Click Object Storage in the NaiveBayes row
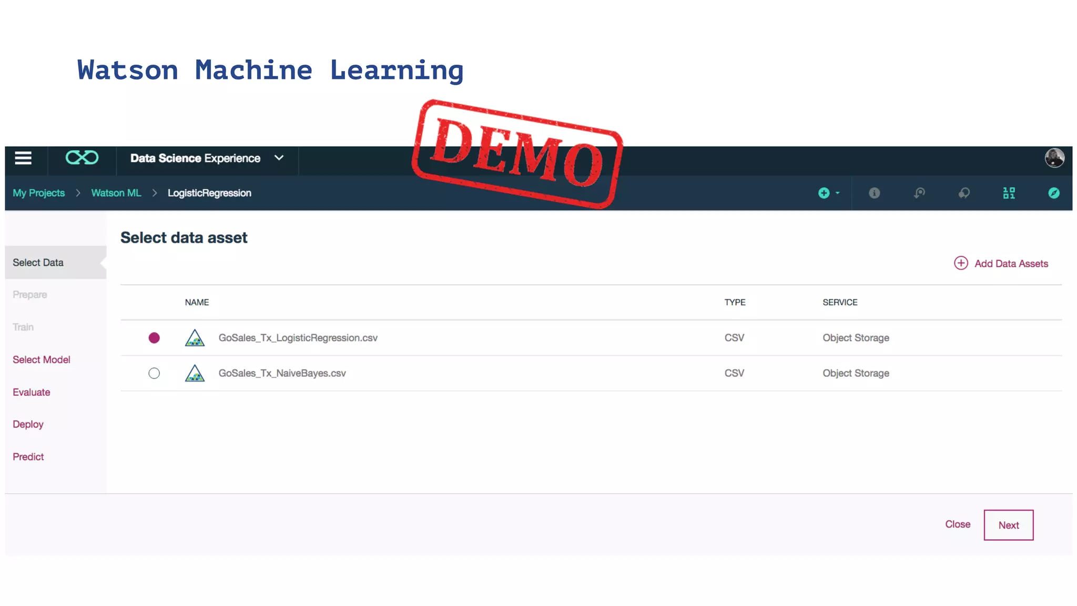 click(856, 373)
